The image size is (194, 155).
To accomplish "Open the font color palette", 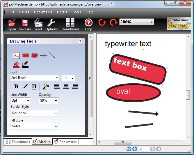I will pyautogui.click(x=45, y=87).
